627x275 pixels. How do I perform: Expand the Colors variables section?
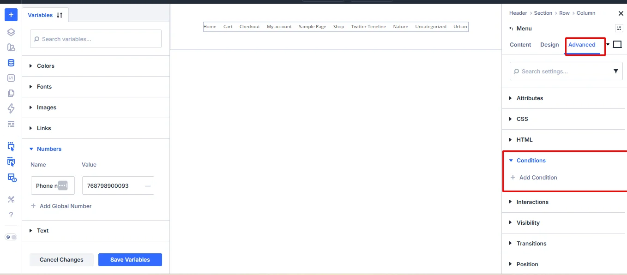pos(96,66)
